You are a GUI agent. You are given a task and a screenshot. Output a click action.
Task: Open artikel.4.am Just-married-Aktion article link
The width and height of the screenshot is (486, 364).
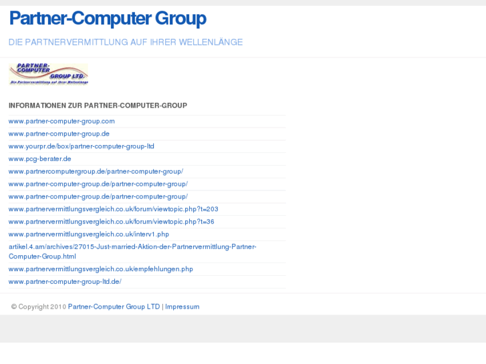(132, 252)
